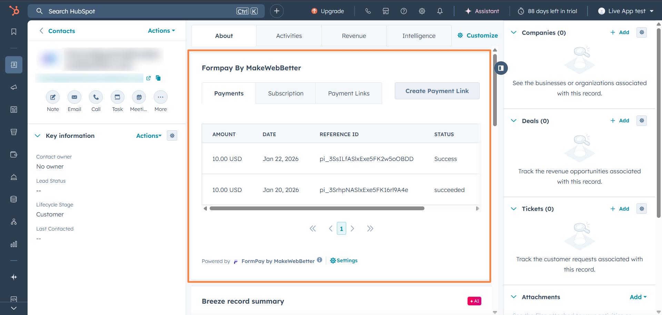662x315 pixels.
Task: Open bookmarks in left sidebar
Action: pos(14,32)
